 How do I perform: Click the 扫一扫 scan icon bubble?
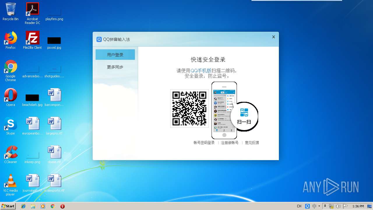click(x=244, y=116)
